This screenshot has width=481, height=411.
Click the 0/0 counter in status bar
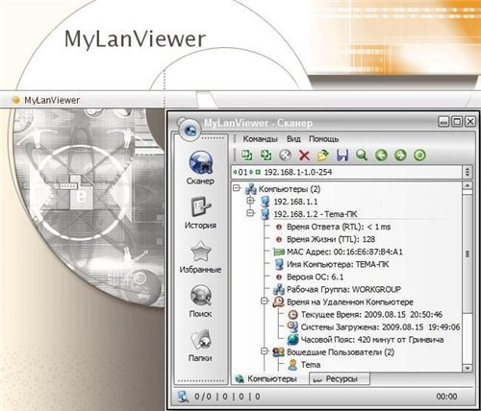click(x=203, y=397)
